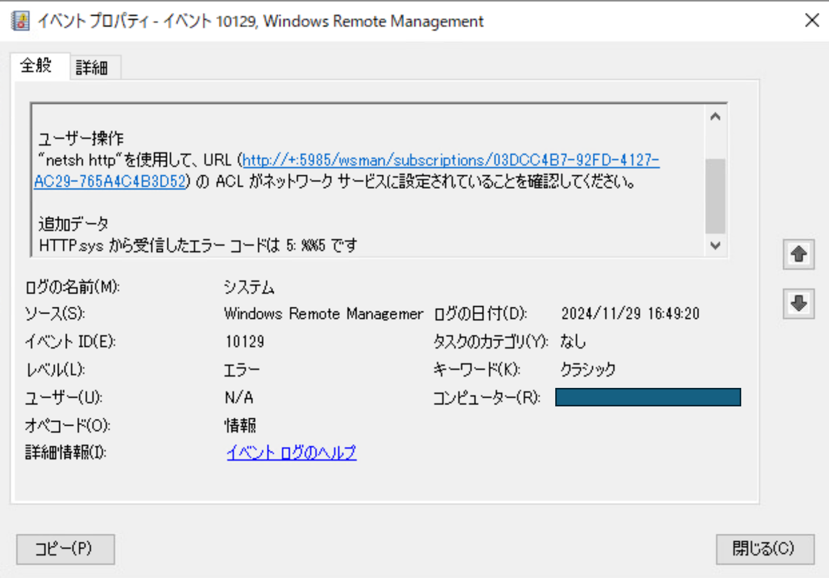Screen dimensions: 829x578
Task: Select the キーワード value クラシック
Action: pos(589,369)
